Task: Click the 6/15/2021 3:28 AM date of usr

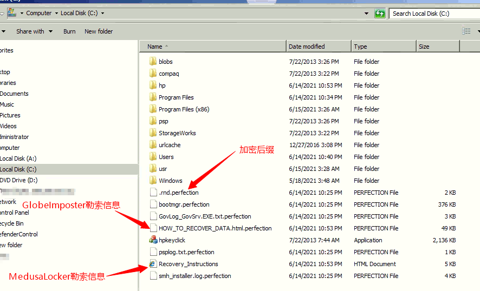Action: coord(314,169)
